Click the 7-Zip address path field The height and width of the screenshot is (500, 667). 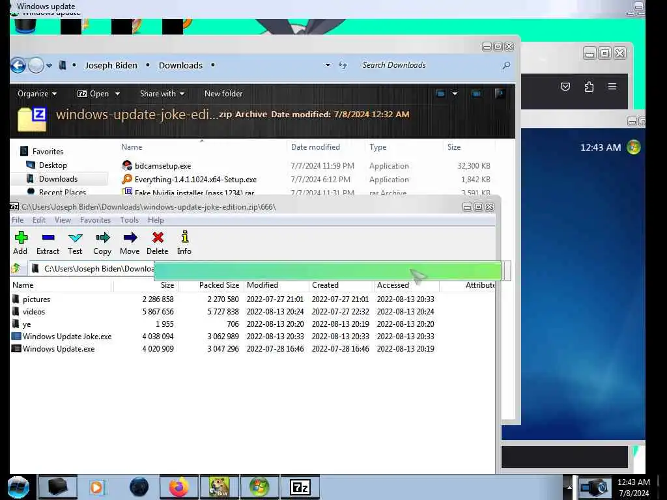tap(91, 269)
